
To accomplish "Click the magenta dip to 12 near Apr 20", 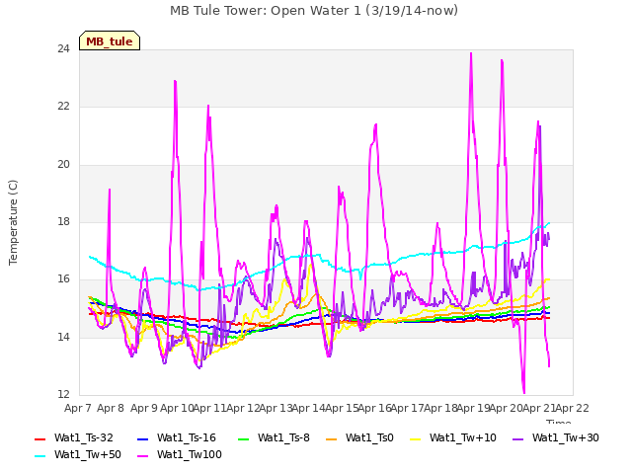I will pyautogui.click(x=524, y=392).
